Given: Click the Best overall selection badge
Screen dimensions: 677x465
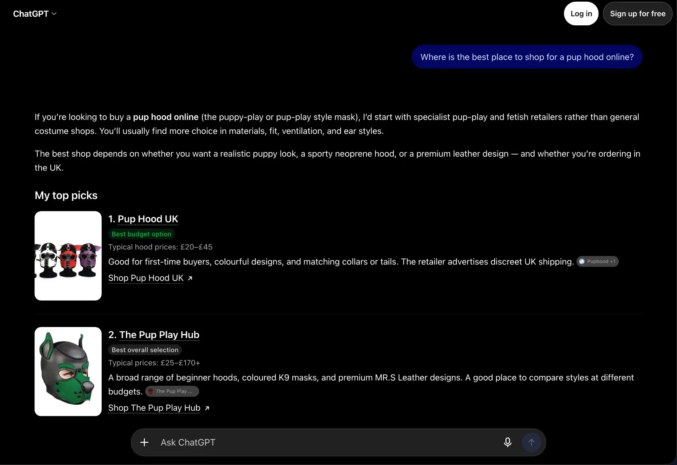Looking at the screenshot, I should [x=145, y=350].
